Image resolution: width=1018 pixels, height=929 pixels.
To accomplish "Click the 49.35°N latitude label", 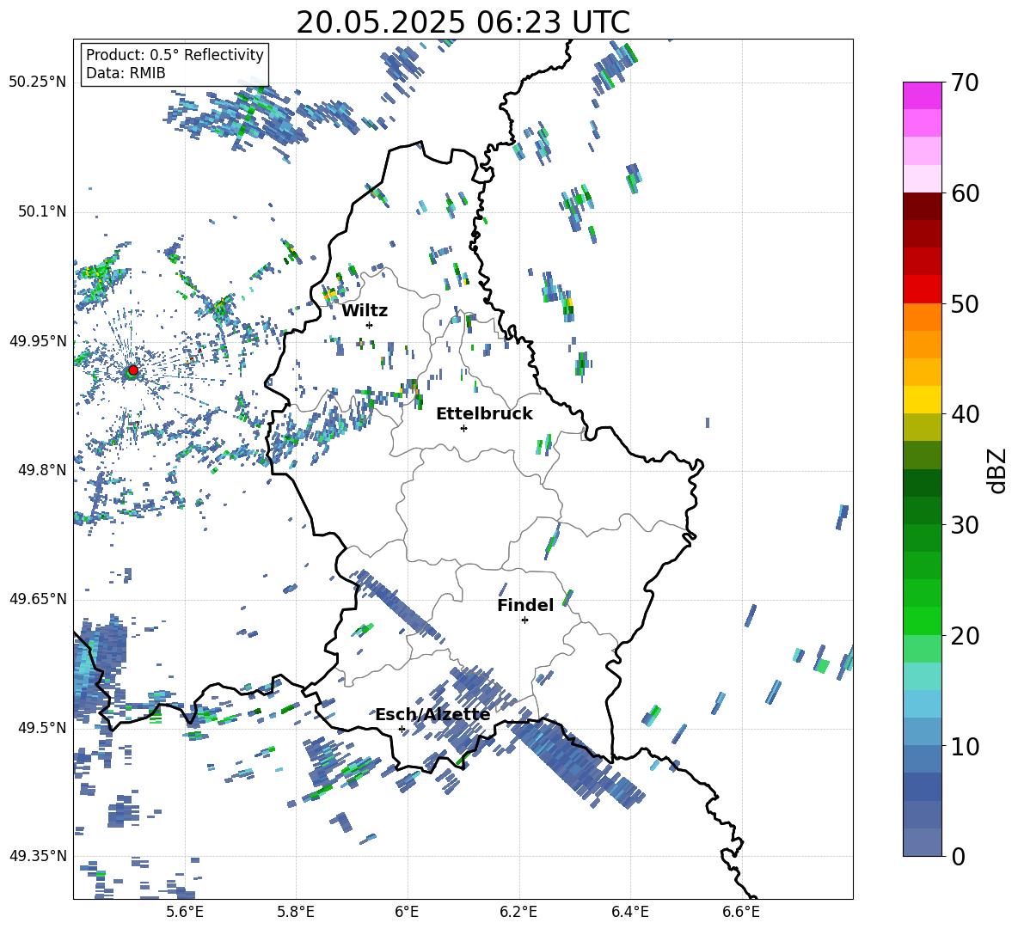I will coord(38,856).
